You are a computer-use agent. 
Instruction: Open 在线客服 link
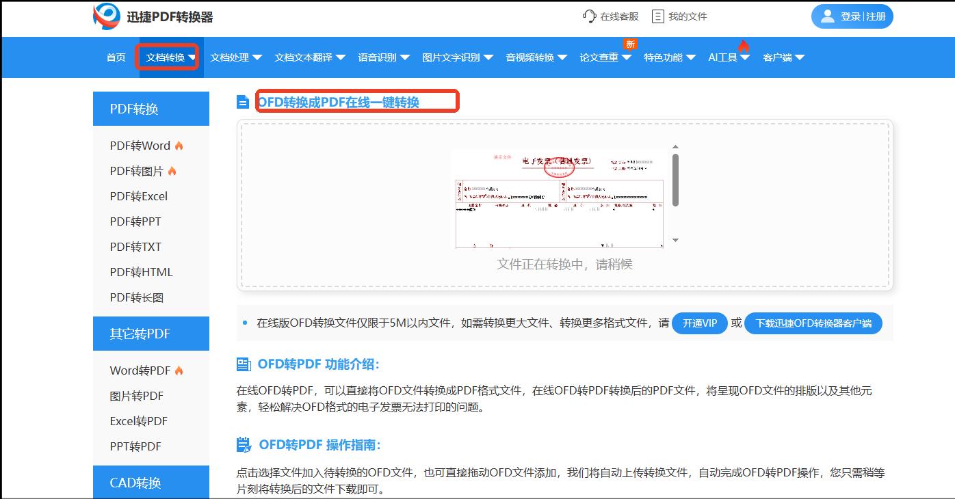(619, 16)
